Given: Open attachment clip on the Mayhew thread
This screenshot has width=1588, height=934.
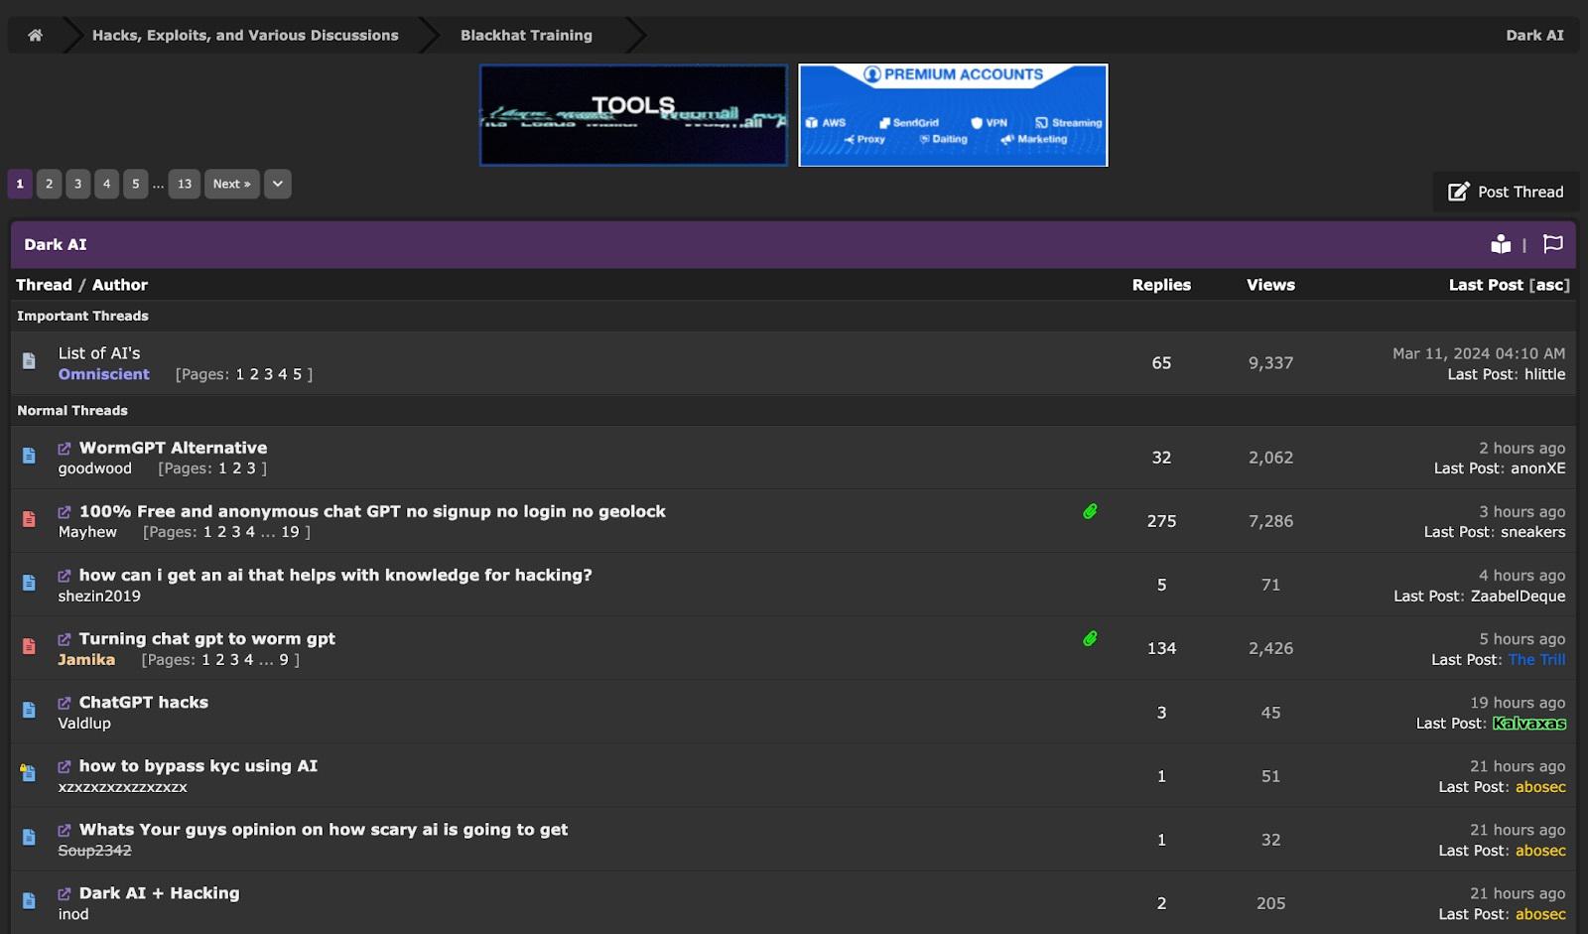Looking at the screenshot, I should click(1090, 511).
